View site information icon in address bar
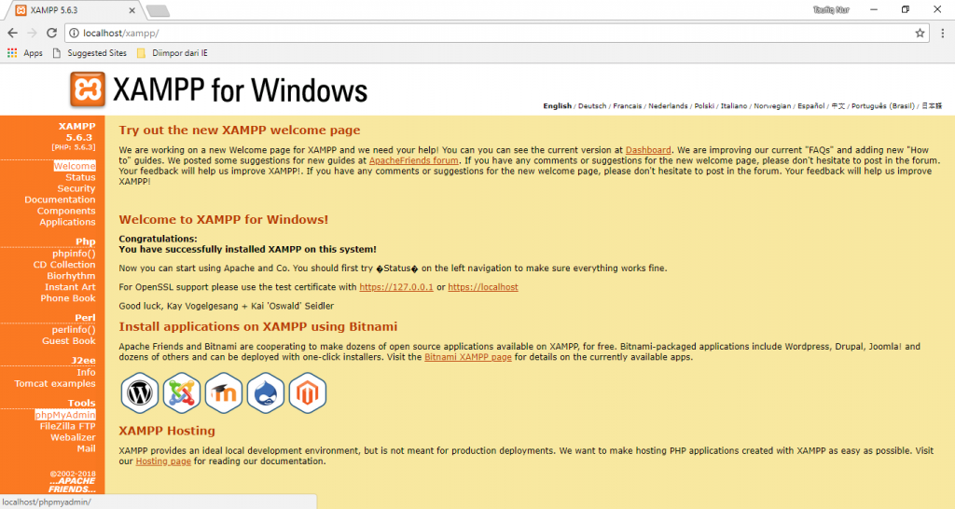955x509 pixels. pos(74,33)
